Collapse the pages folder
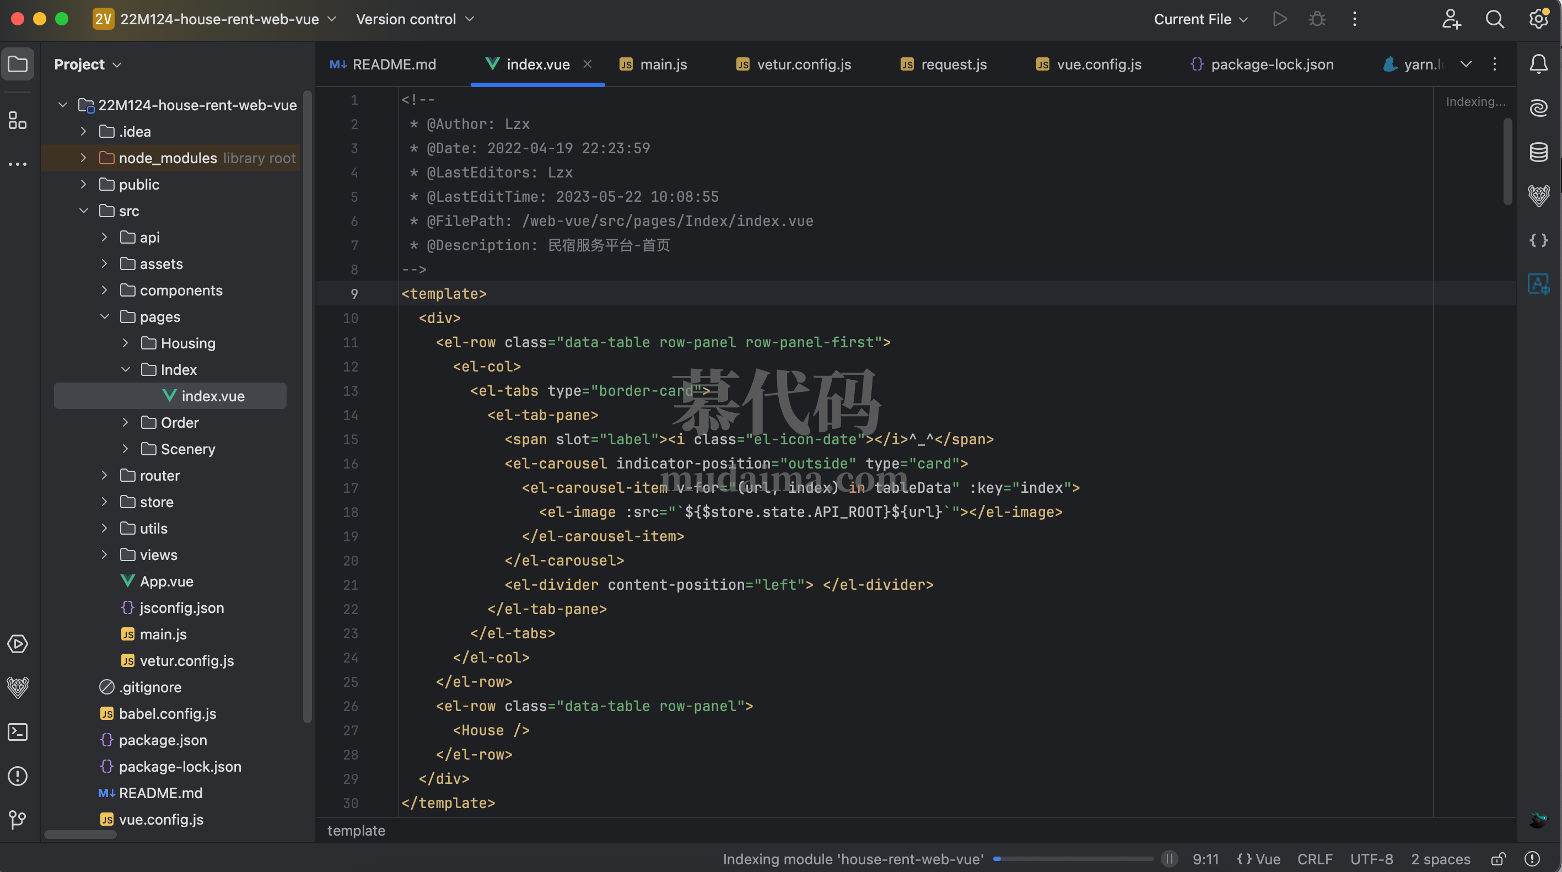 104,316
